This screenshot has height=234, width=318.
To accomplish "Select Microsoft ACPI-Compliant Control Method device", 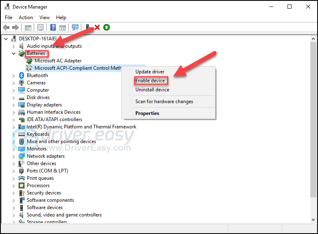I will (78, 68).
